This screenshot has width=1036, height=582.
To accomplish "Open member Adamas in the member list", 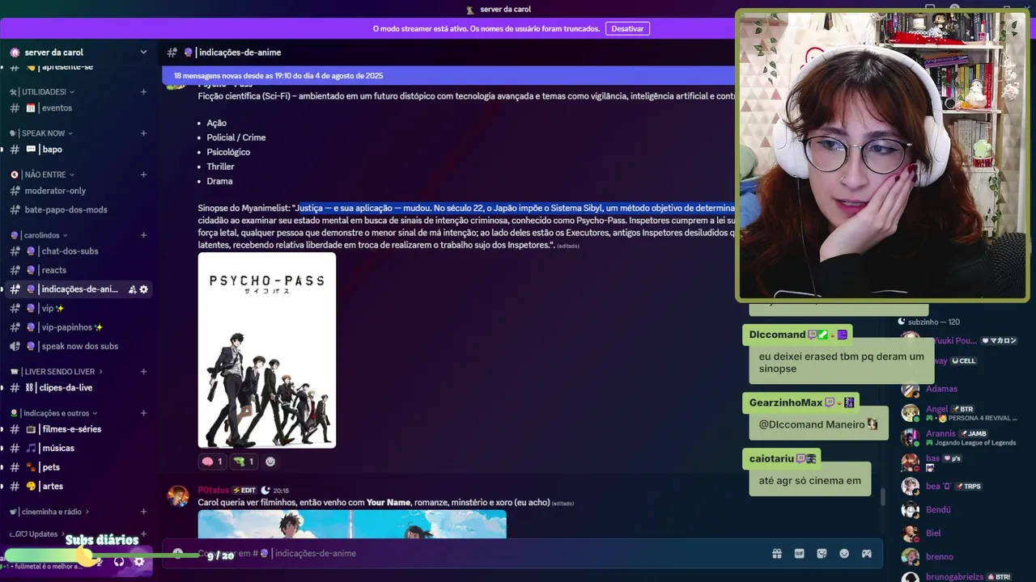I will coord(941,389).
